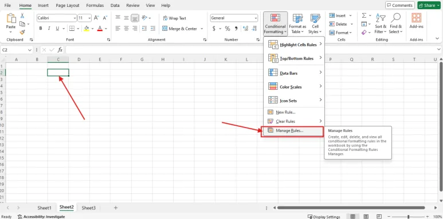Image resolution: width=443 pixels, height=219 pixels.
Task: Click the Cut scissors icon
Action: tap(22, 16)
